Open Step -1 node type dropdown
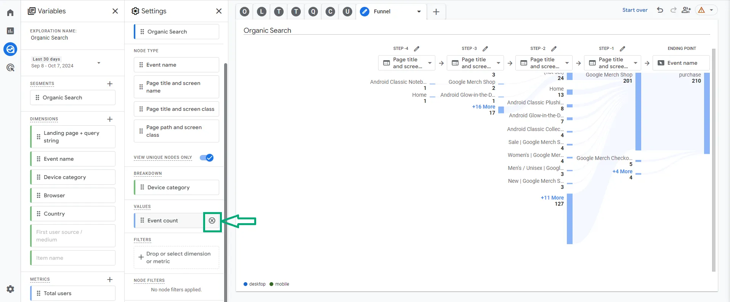The width and height of the screenshot is (730, 302). click(x=613, y=63)
